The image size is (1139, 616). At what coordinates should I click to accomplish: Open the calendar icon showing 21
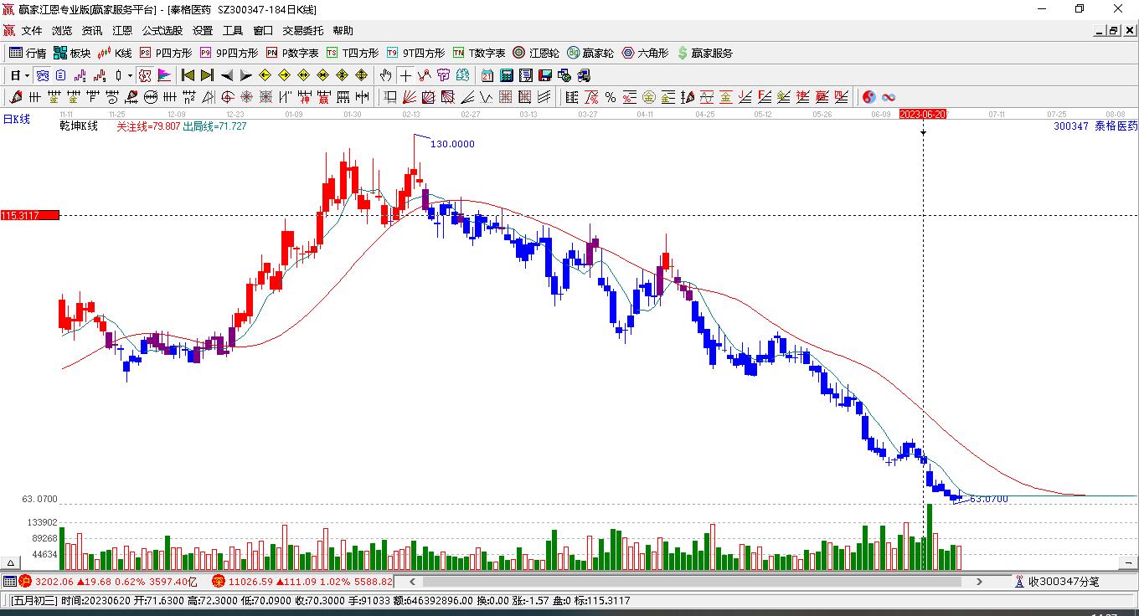tap(487, 75)
